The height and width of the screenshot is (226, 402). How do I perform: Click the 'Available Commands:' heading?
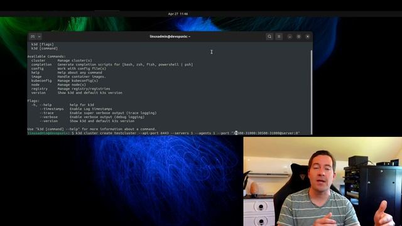pyautogui.click(x=46, y=56)
